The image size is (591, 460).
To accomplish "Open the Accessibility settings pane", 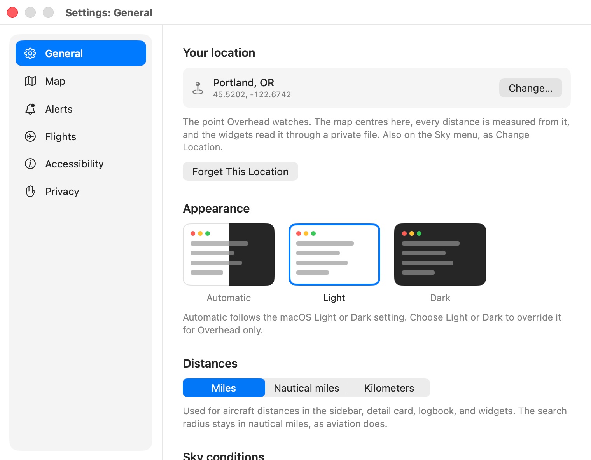I will (x=81, y=164).
